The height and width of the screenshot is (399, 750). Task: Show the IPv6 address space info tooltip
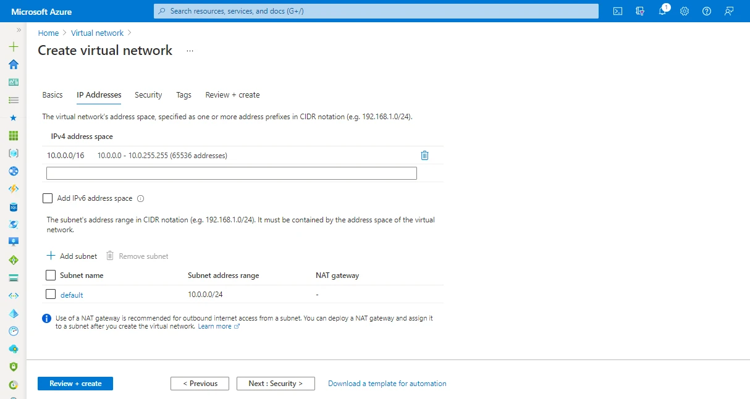pos(140,199)
